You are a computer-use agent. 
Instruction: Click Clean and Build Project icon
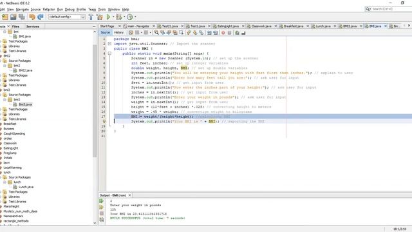100,17
